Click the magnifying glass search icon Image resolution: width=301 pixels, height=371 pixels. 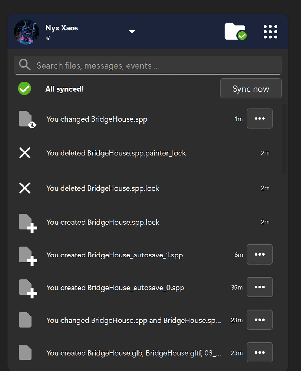[x=25, y=65]
